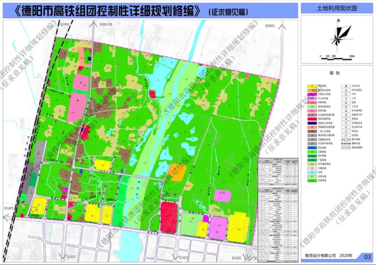The image size is (376, 265).
Task: Pick the pale green 自然水域 legend swatch
Action: click(x=312, y=176)
